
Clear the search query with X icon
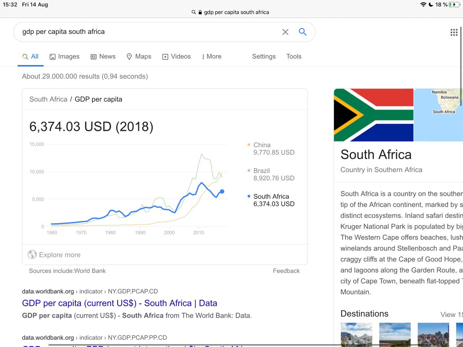point(285,32)
